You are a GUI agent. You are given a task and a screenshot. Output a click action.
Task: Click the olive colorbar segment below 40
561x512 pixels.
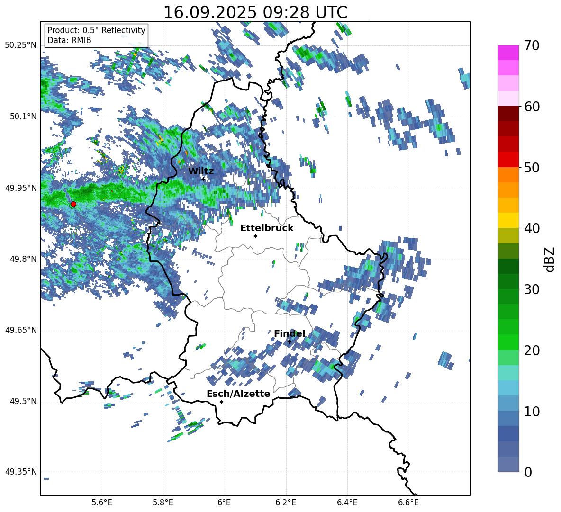(x=508, y=235)
